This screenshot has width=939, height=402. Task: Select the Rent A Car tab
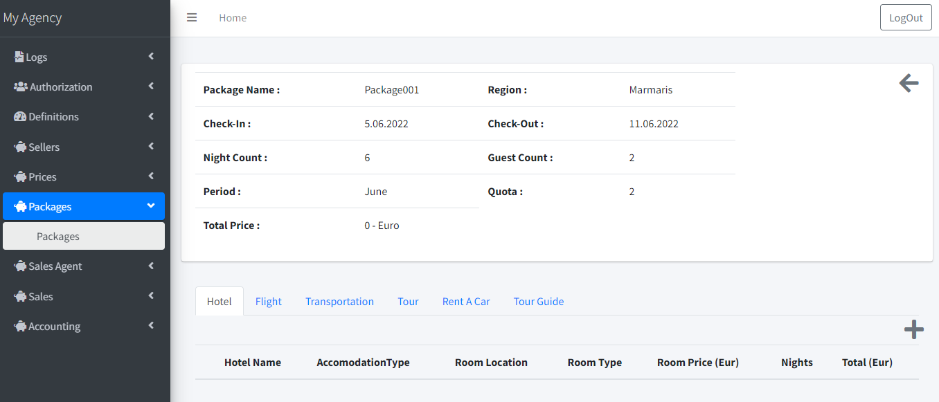(x=466, y=301)
